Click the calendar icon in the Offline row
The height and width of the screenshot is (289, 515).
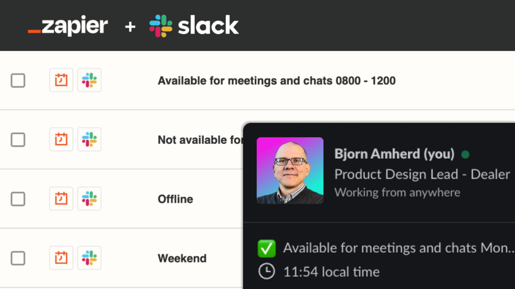pos(61,199)
